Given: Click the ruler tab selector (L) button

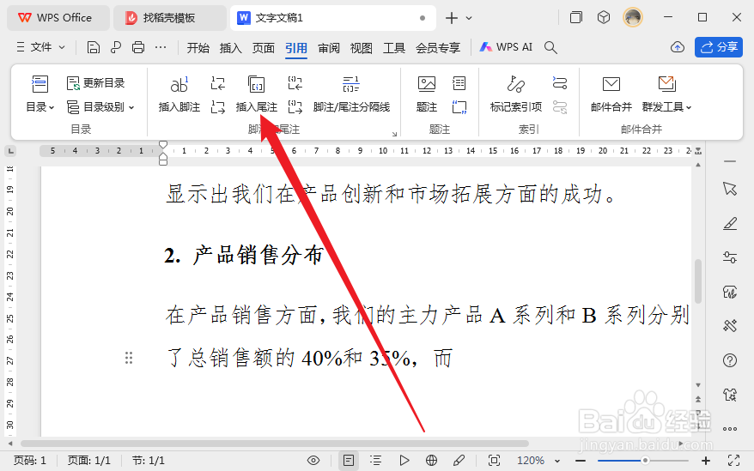Looking at the screenshot, I should point(10,151).
